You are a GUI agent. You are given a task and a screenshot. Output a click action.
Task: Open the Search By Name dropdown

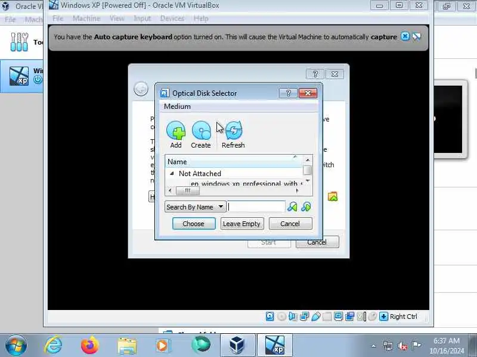[196, 207]
